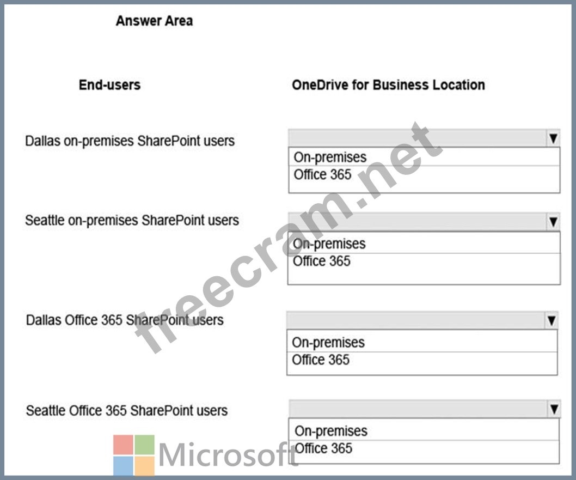Select Office 365 for Seattle Office 365 SharePoint users
This screenshot has width=576, height=480.
pos(424,448)
